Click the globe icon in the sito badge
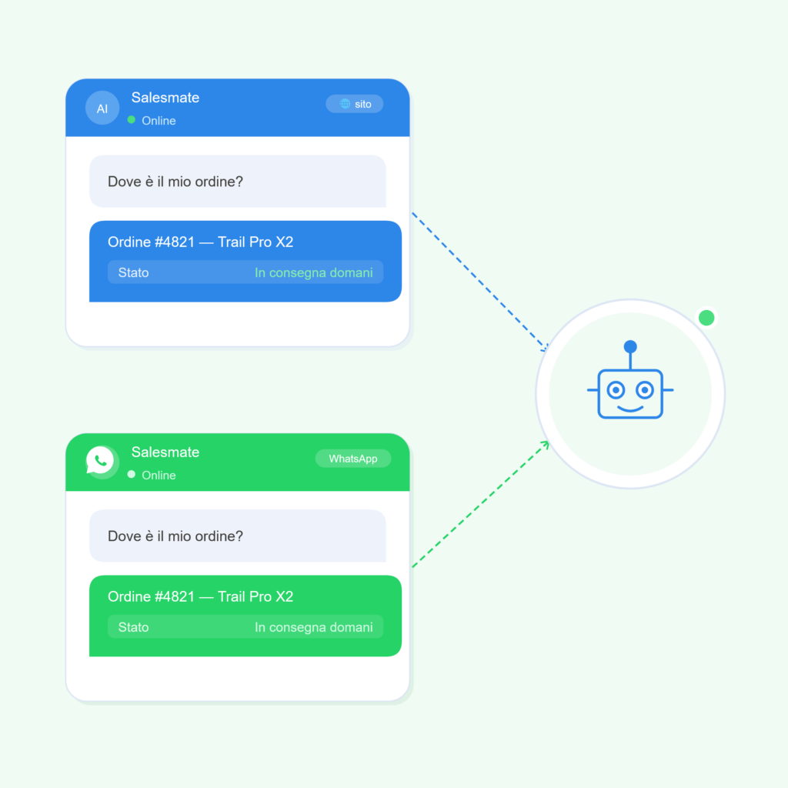 (345, 104)
